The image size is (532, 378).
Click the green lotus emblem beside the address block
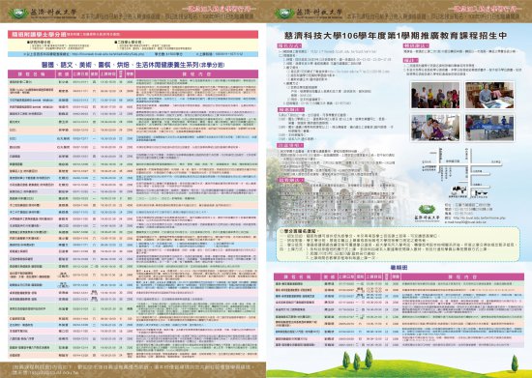[427, 209]
